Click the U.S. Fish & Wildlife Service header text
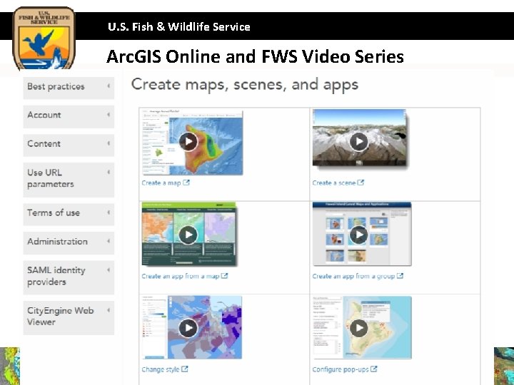This screenshot has height=385, width=514. tap(179, 27)
